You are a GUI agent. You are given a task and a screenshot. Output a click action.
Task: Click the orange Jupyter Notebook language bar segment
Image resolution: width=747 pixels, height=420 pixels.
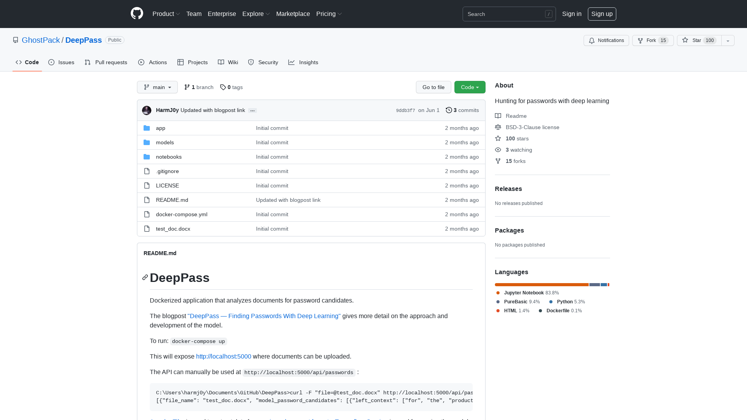[542, 285]
